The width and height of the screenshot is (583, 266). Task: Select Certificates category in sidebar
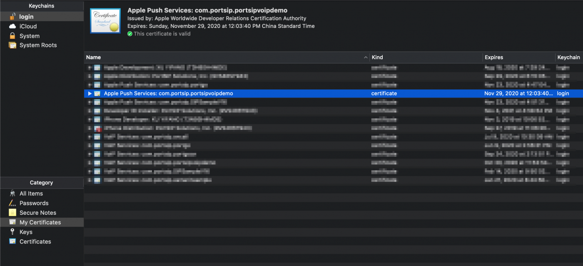(35, 241)
